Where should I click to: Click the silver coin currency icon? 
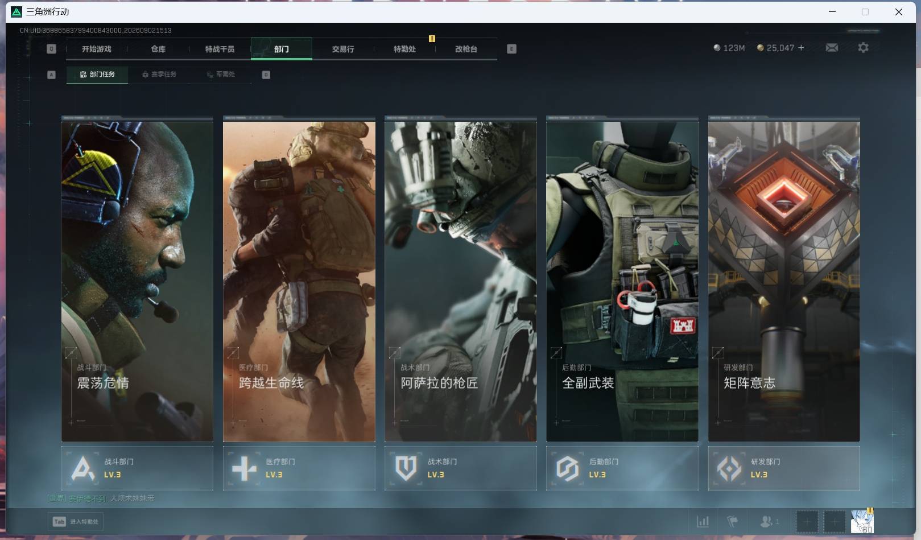717,48
